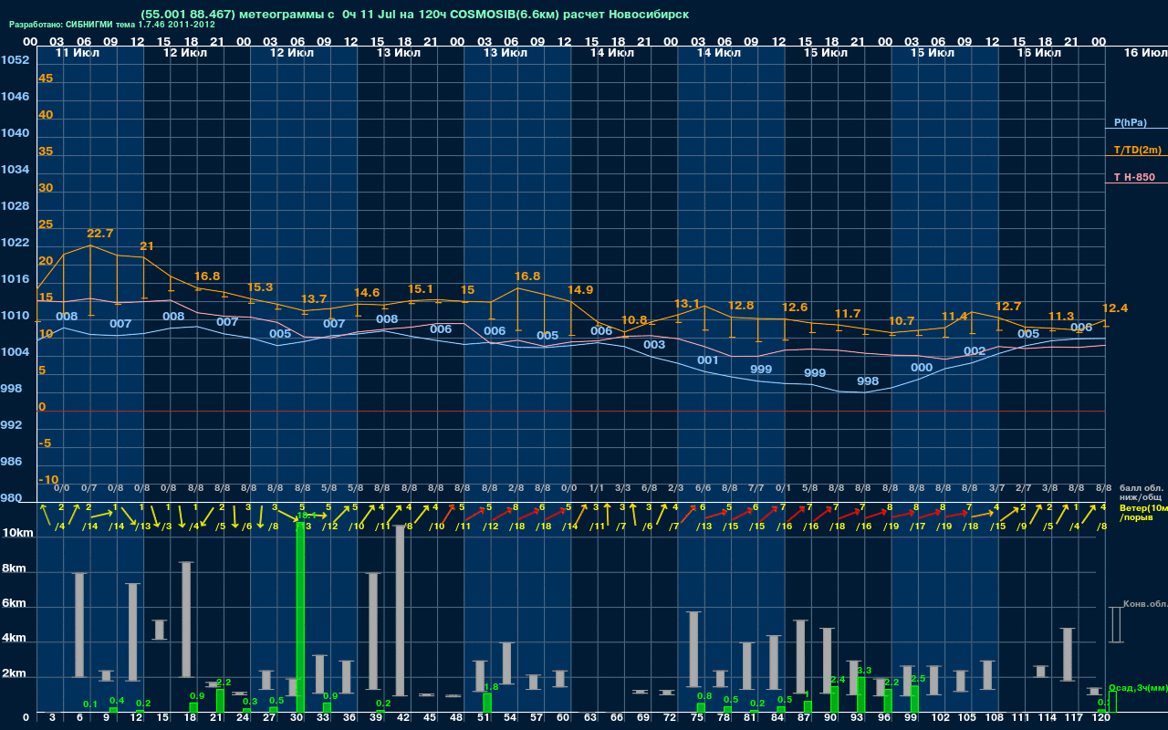Click the pressure curve label 003
The height and width of the screenshot is (730, 1168).
tap(654, 345)
